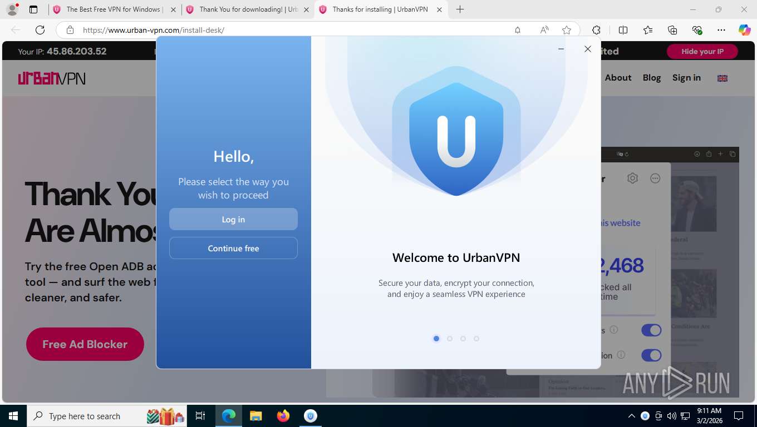Select the second carousel dot
This screenshot has width=757, height=427.
(449, 339)
